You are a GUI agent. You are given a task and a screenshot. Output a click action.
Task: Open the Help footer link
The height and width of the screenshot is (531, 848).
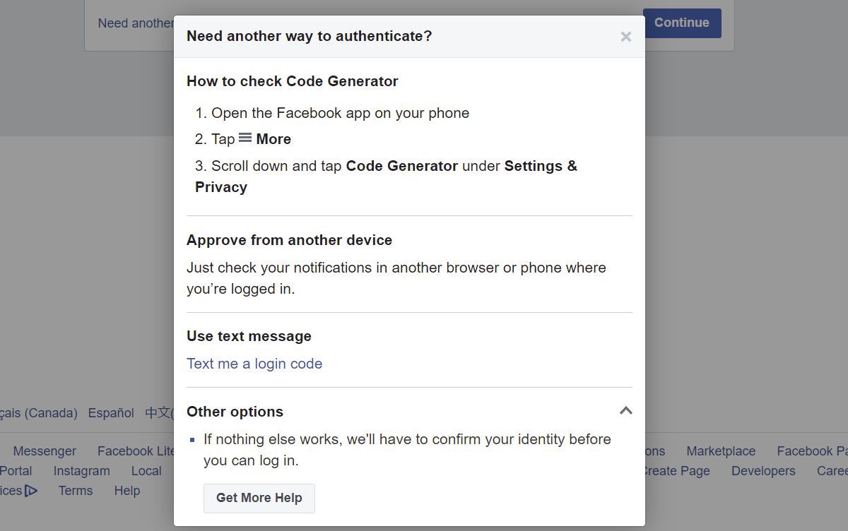[x=127, y=491]
